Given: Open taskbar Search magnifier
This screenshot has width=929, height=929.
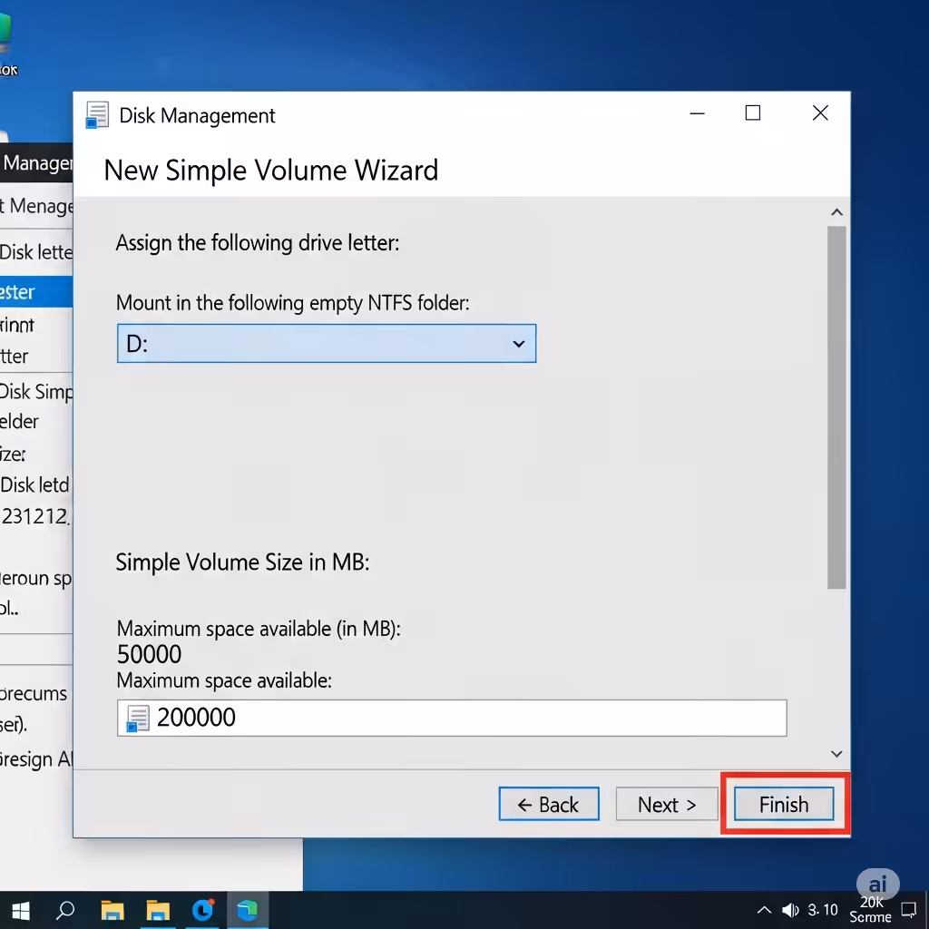Looking at the screenshot, I should 65,910.
